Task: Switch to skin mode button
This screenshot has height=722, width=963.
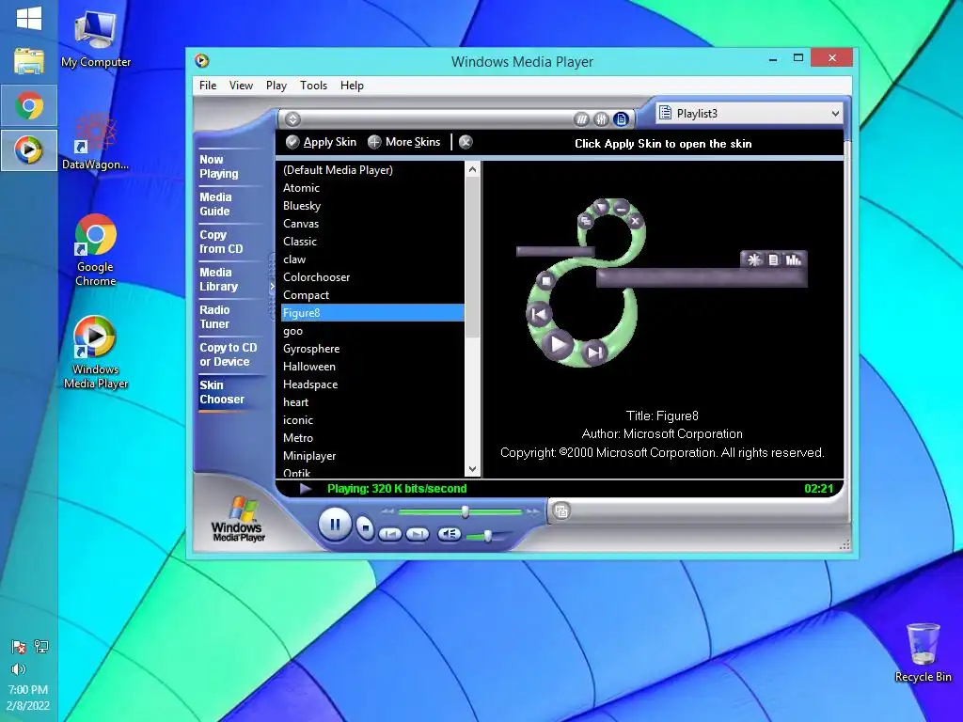Action: point(561,510)
